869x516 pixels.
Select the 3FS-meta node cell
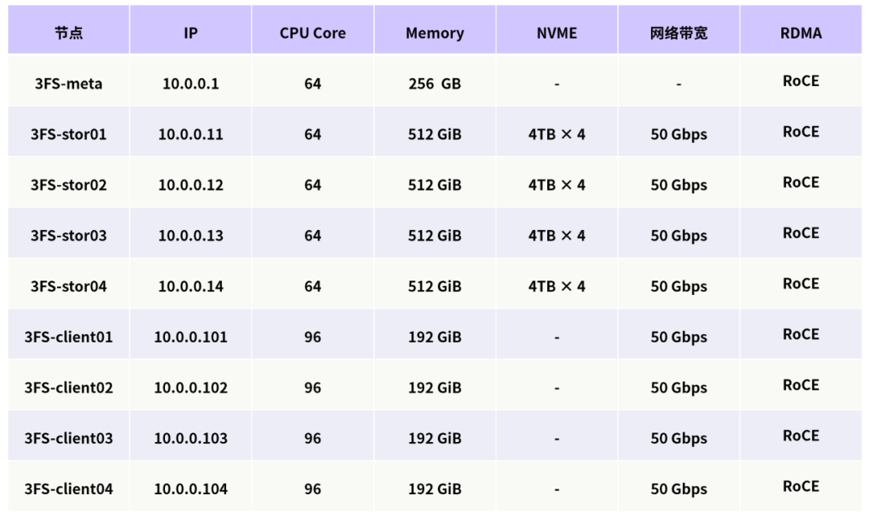point(68,84)
